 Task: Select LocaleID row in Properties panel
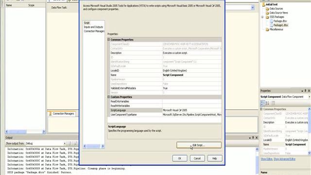click(285, 140)
